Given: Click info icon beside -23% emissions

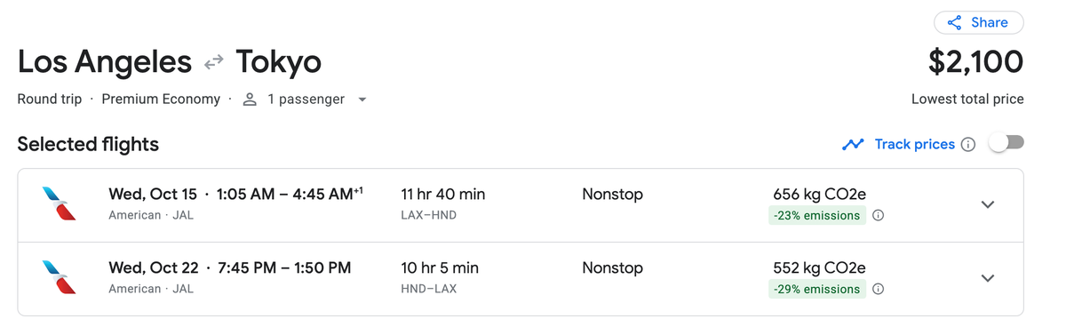Looking at the screenshot, I should coord(878,215).
